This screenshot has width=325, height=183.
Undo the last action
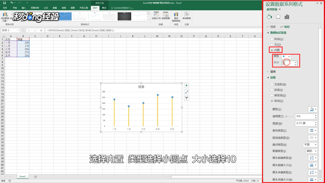tap(12, 3)
